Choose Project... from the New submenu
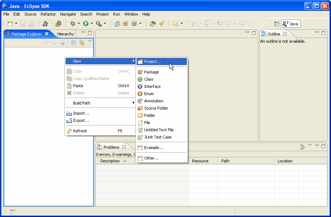Image resolution: width=331 pixels, height=217 pixels. pos(162,61)
